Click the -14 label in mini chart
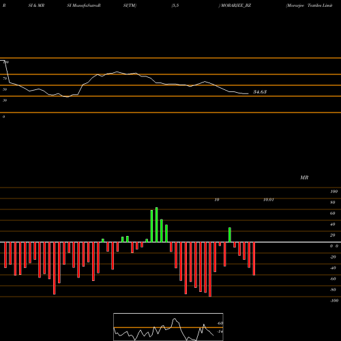341x341 pixels. pyautogui.click(x=220, y=331)
